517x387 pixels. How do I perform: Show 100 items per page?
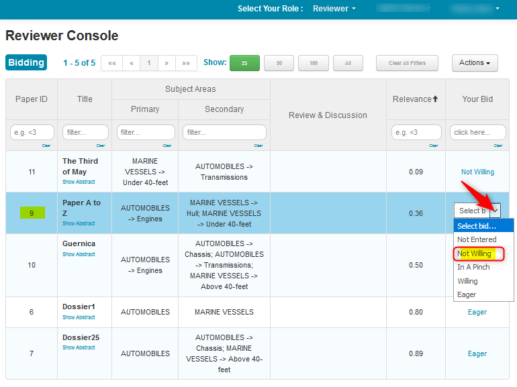pyautogui.click(x=314, y=63)
